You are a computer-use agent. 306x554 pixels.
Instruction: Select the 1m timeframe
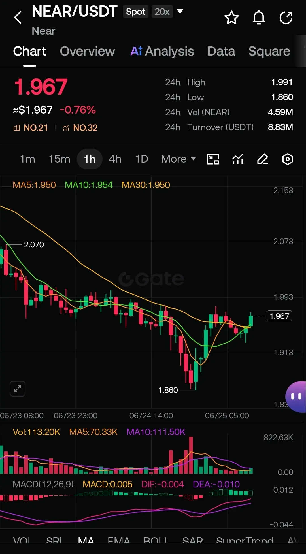point(27,159)
